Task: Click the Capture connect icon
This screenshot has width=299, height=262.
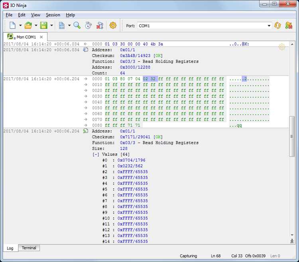Action: click(x=289, y=26)
